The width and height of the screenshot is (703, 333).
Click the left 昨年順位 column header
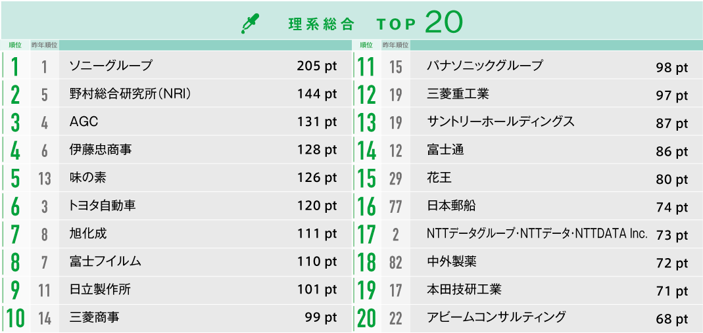(45, 45)
